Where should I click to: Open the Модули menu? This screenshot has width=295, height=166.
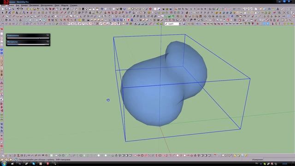pos(65,6)
